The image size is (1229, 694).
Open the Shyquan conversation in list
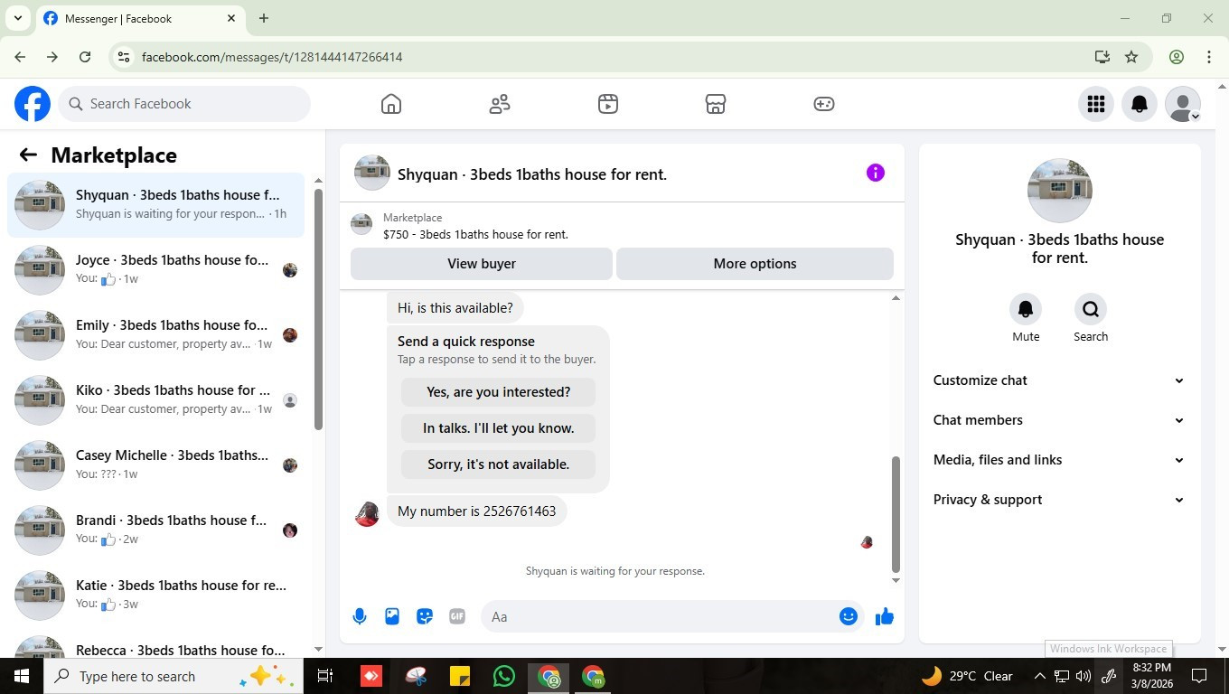coord(155,204)
